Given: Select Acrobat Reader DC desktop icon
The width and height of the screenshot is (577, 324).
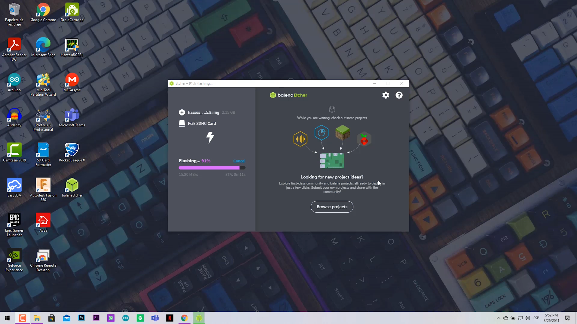Looking at the screenshot, I should coord(14,49).
